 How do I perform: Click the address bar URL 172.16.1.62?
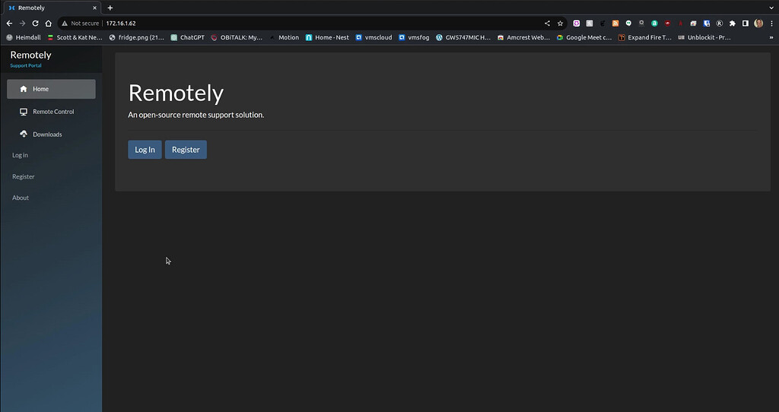(121, 24)
